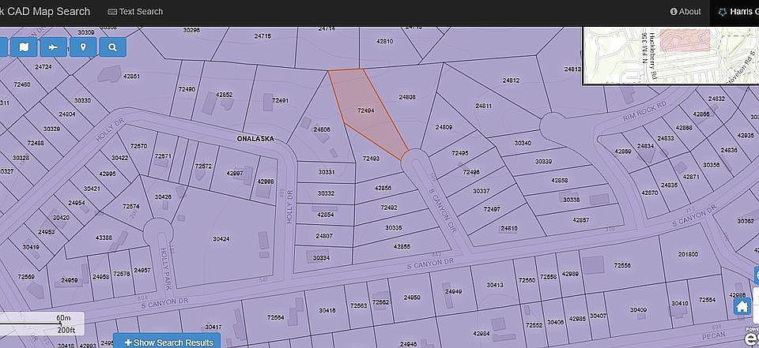Select parcel 30338
The image size is (759, 348).
pos(571,200)
